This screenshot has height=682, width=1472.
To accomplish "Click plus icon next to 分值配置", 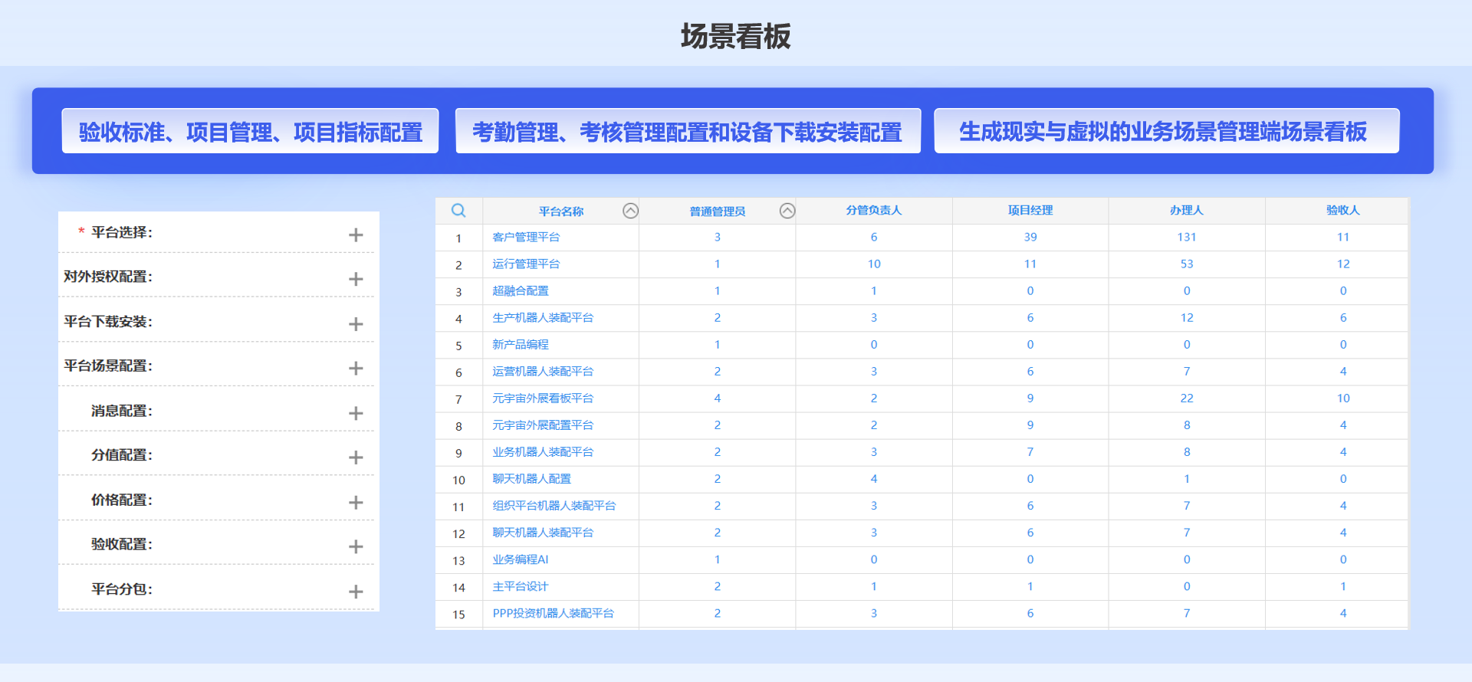I will point(356,457).
